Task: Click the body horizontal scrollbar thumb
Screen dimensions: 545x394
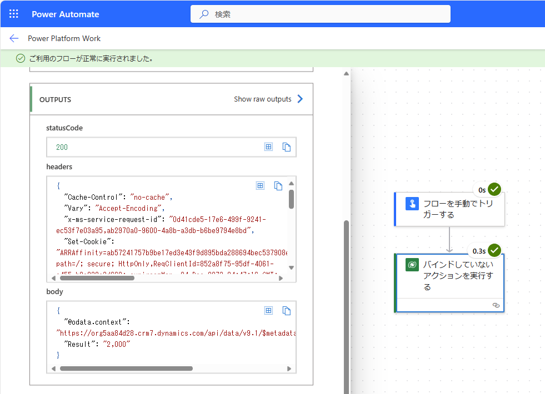Action: tap(126, 368)
